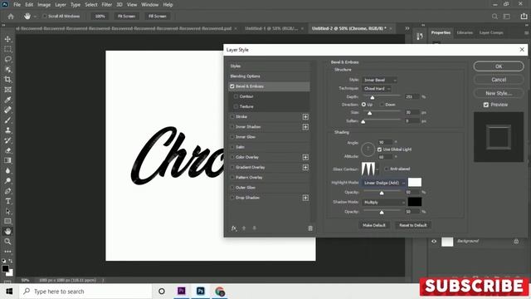Add another Stroke effect with plus icon

point(305,116)
